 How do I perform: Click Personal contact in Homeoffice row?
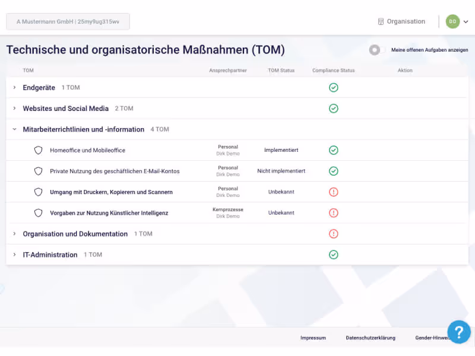pos(228,150)
